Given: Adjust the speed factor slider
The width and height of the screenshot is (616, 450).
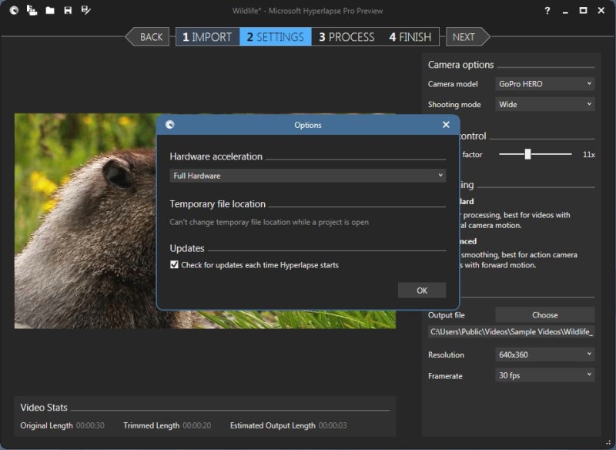Looking at the screenshot, I should pyautogui.click(x=527, y=154).
